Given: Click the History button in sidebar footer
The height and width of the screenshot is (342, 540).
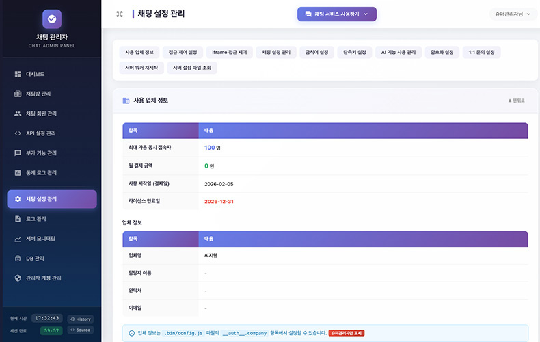Looking at the screenshot, I should [81, 319].
